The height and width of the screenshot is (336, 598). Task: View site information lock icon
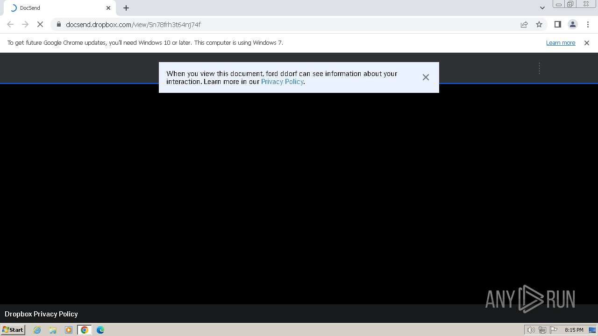coord(58,24)
